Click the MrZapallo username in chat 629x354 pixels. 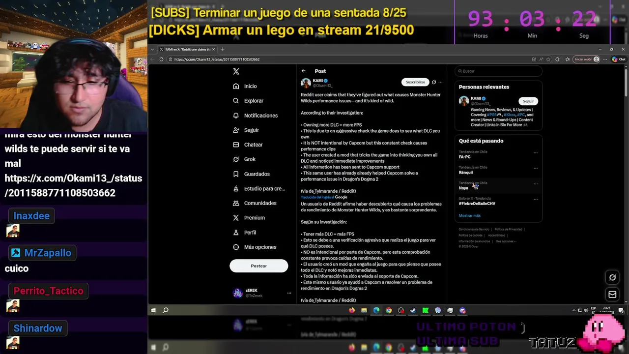48,253
